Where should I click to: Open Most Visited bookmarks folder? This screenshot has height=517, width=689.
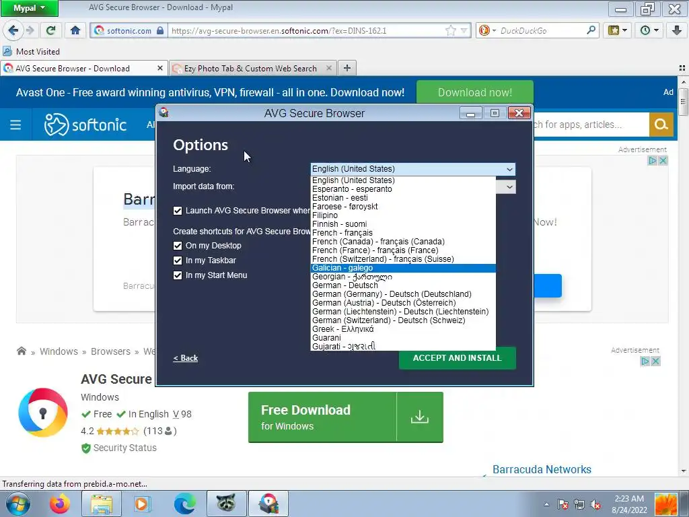[31, 51]
